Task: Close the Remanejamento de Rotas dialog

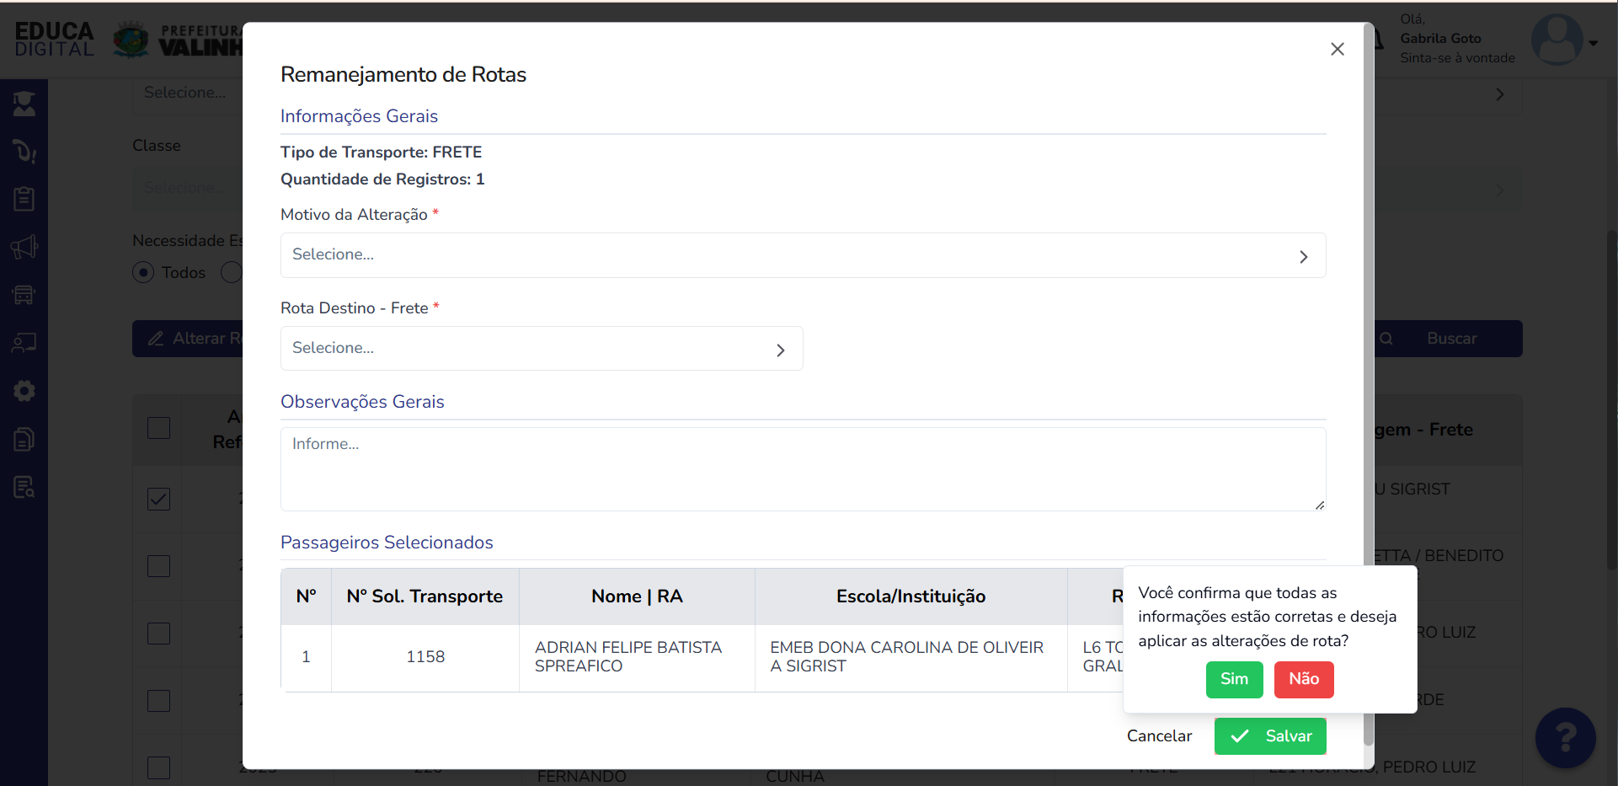Action: tap(1337, 49)
